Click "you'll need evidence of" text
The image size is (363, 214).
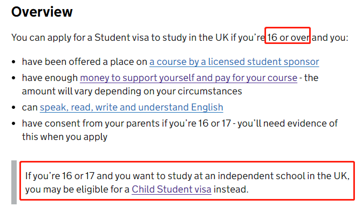coord(288,123)
